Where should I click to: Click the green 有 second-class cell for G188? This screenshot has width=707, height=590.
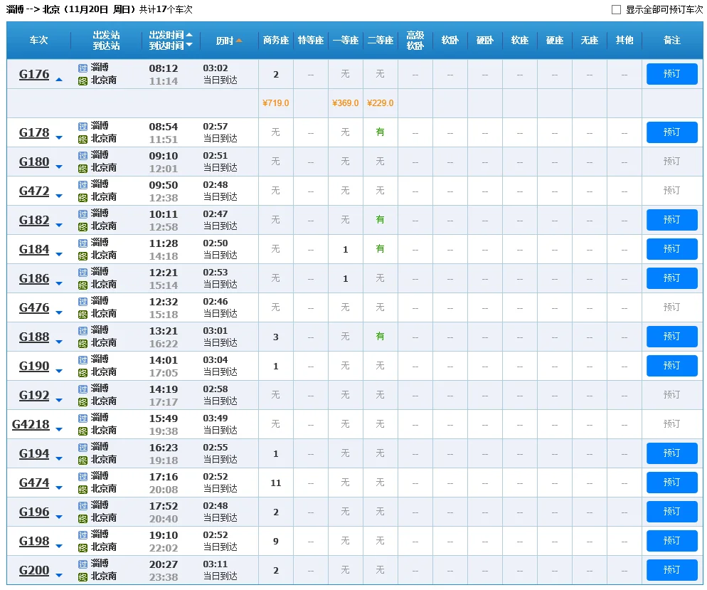(380, 336)
